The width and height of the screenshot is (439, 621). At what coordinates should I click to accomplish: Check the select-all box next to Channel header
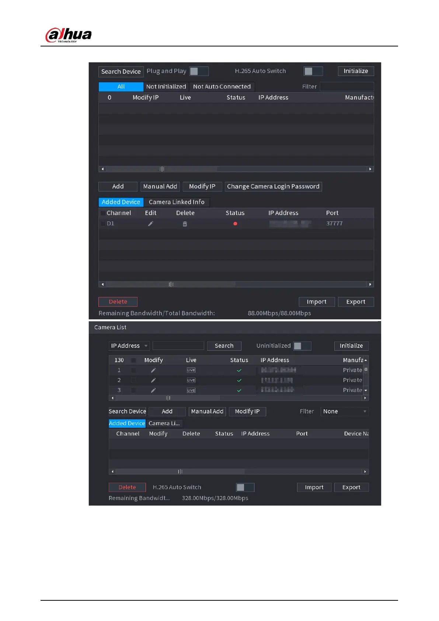pos(102,213)
